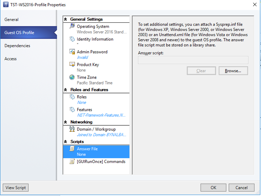Close the Profile Properties dialog
This screenshot has width=261, height=196.
(x=255, y=4)
